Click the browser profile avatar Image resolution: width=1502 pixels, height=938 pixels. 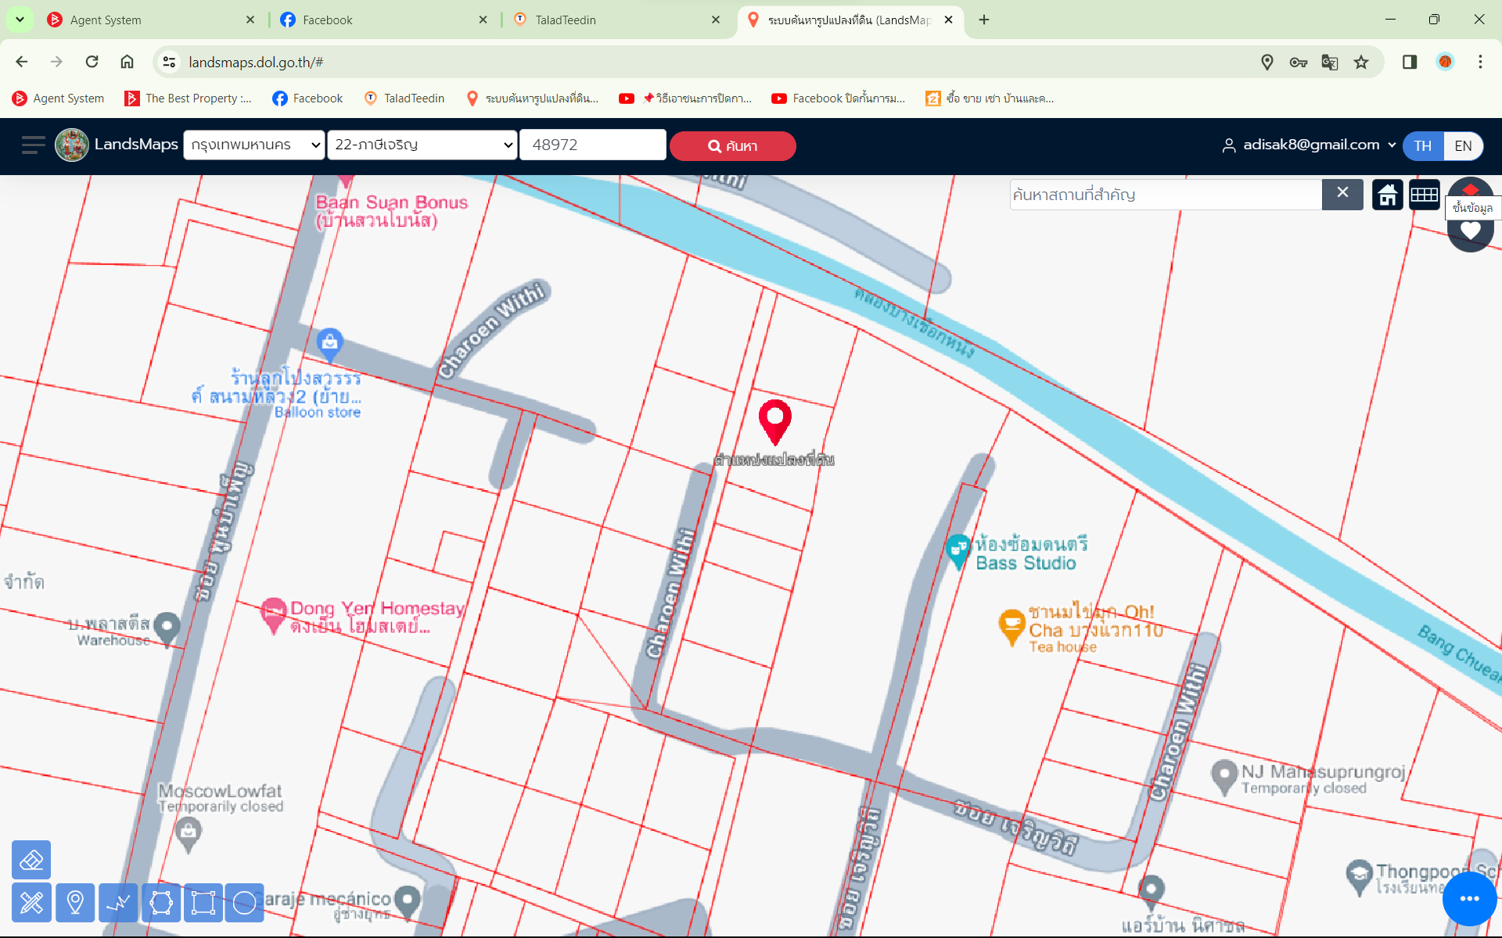pyautogui.click(x=1445, y=62)
